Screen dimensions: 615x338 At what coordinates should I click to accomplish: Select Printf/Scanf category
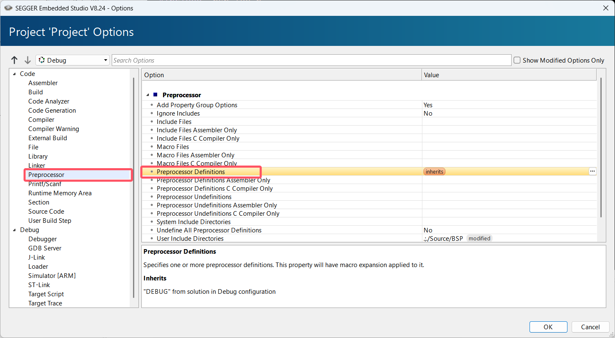45,184
